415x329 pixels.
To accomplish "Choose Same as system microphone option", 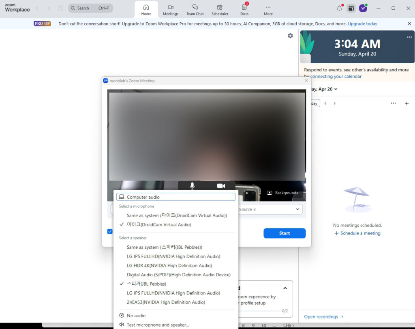I will pyautogui.click(x=176, y=215).
